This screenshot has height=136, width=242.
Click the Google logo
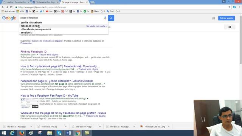(9, 18)
